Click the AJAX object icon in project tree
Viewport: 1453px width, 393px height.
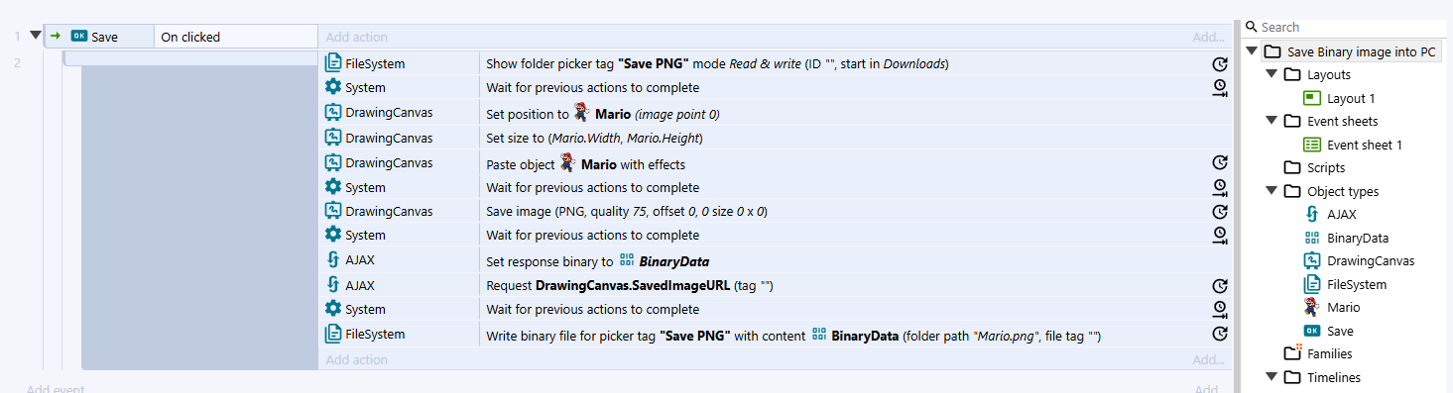point(1311,214)
